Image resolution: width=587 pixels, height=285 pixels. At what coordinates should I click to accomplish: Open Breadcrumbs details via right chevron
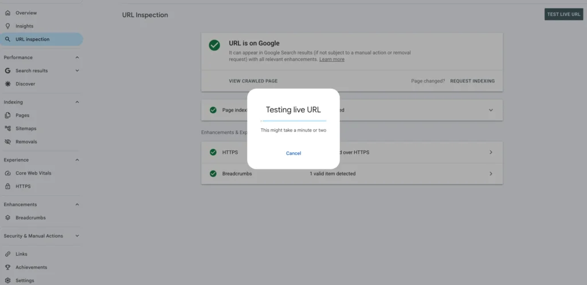click(491, 173)
